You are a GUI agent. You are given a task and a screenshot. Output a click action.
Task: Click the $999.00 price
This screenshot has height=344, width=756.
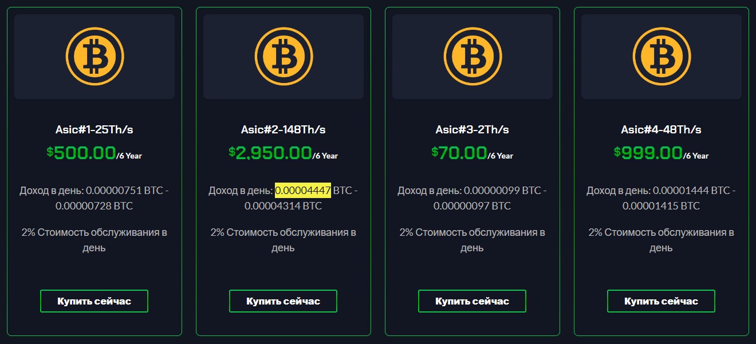pyautogui.click(x=648, y=153)
